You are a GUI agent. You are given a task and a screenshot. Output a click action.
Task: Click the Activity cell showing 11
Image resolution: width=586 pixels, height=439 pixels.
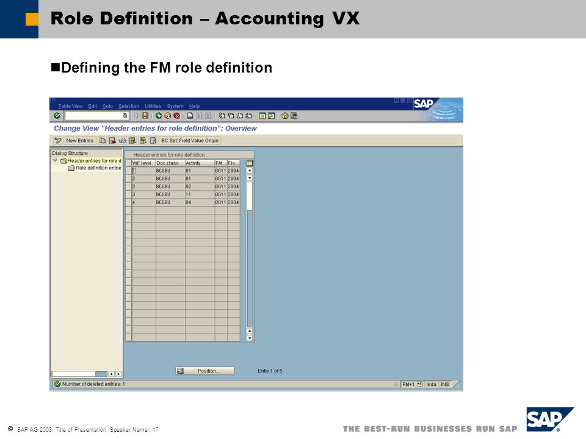point(200,195)
